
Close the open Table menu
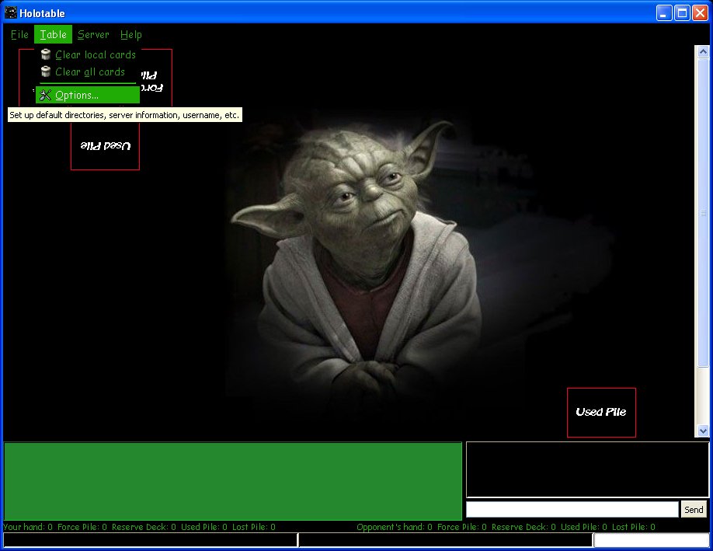[x=53, y=34]
